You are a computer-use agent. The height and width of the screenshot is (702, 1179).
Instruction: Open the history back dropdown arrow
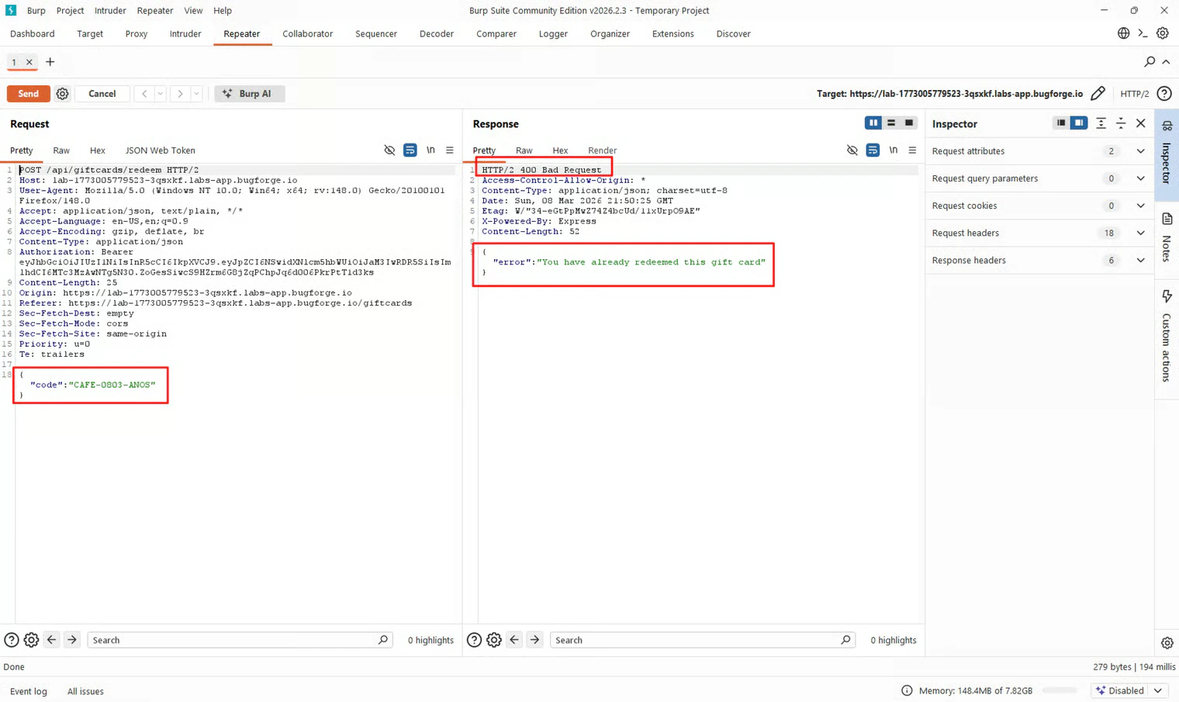161,94
